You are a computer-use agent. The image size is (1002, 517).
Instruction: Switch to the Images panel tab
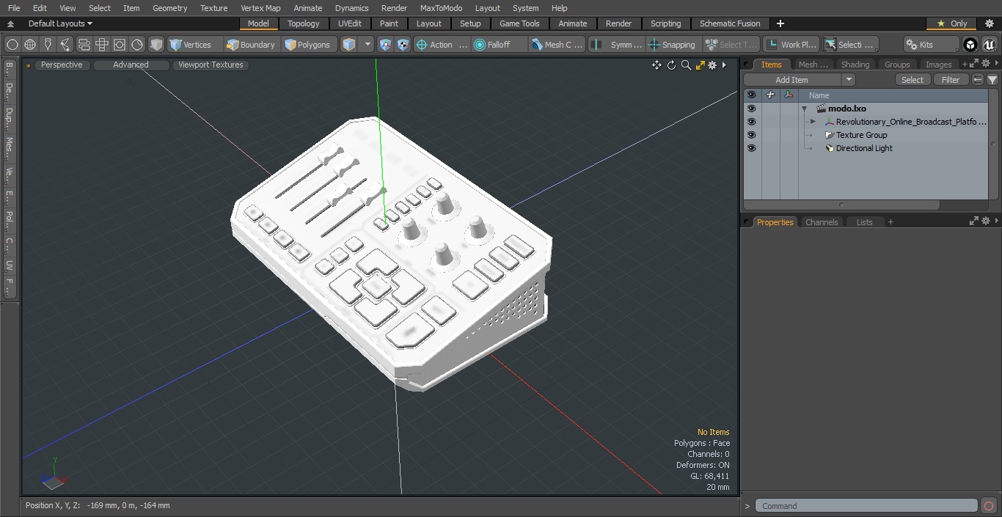pos(938,65)
